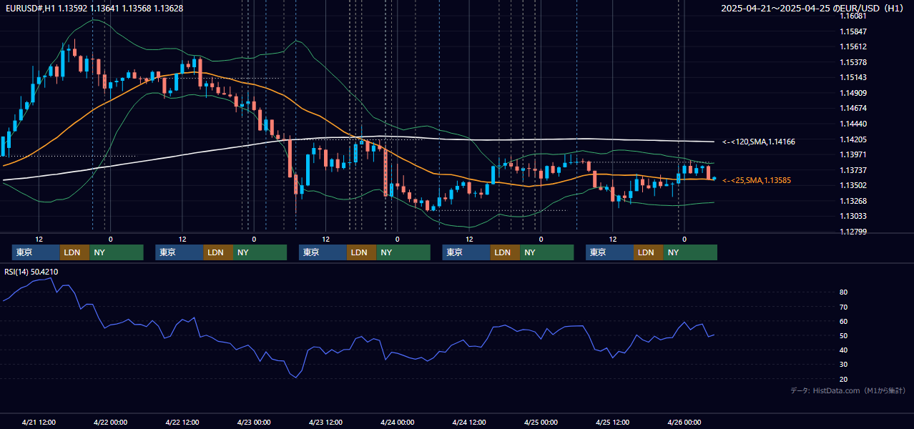Click the 120 SMA label reading 1.14166

[759, 142]
